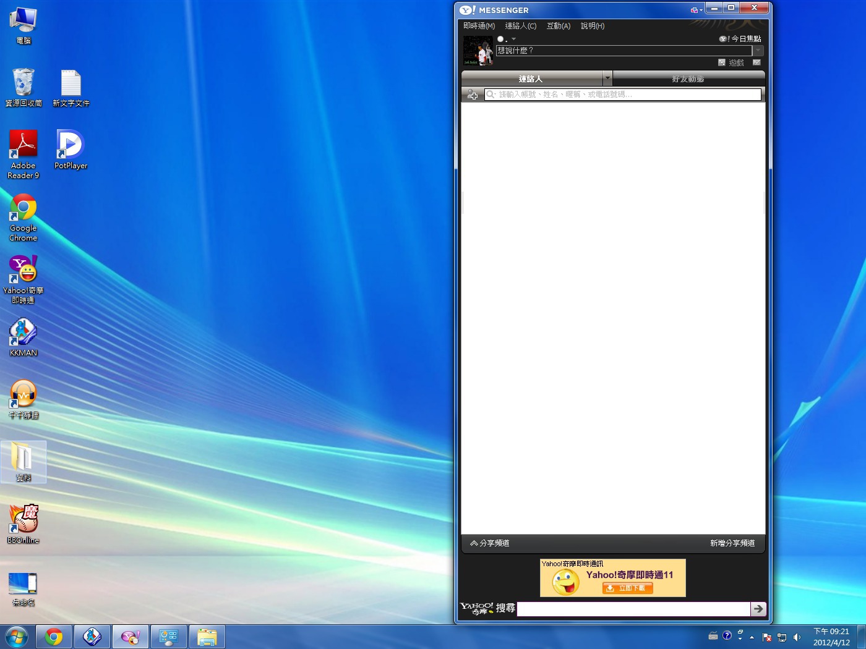Open the file explorer taskbar icon
The image size is (866, 649).
[207, 637]
